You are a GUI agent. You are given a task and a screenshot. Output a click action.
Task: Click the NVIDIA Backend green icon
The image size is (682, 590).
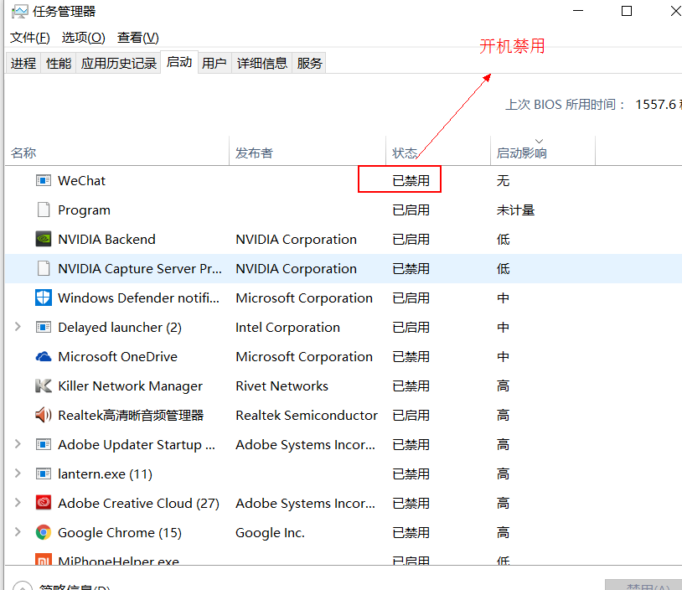pyautogui.click(x=43, y=239)
